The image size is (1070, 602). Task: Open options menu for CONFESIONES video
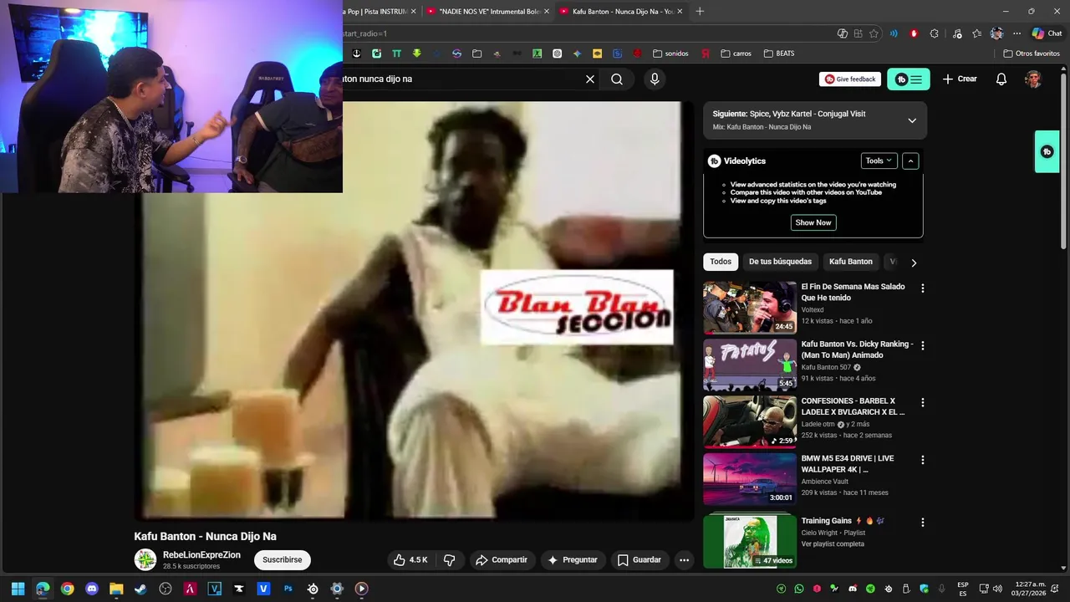923,402
